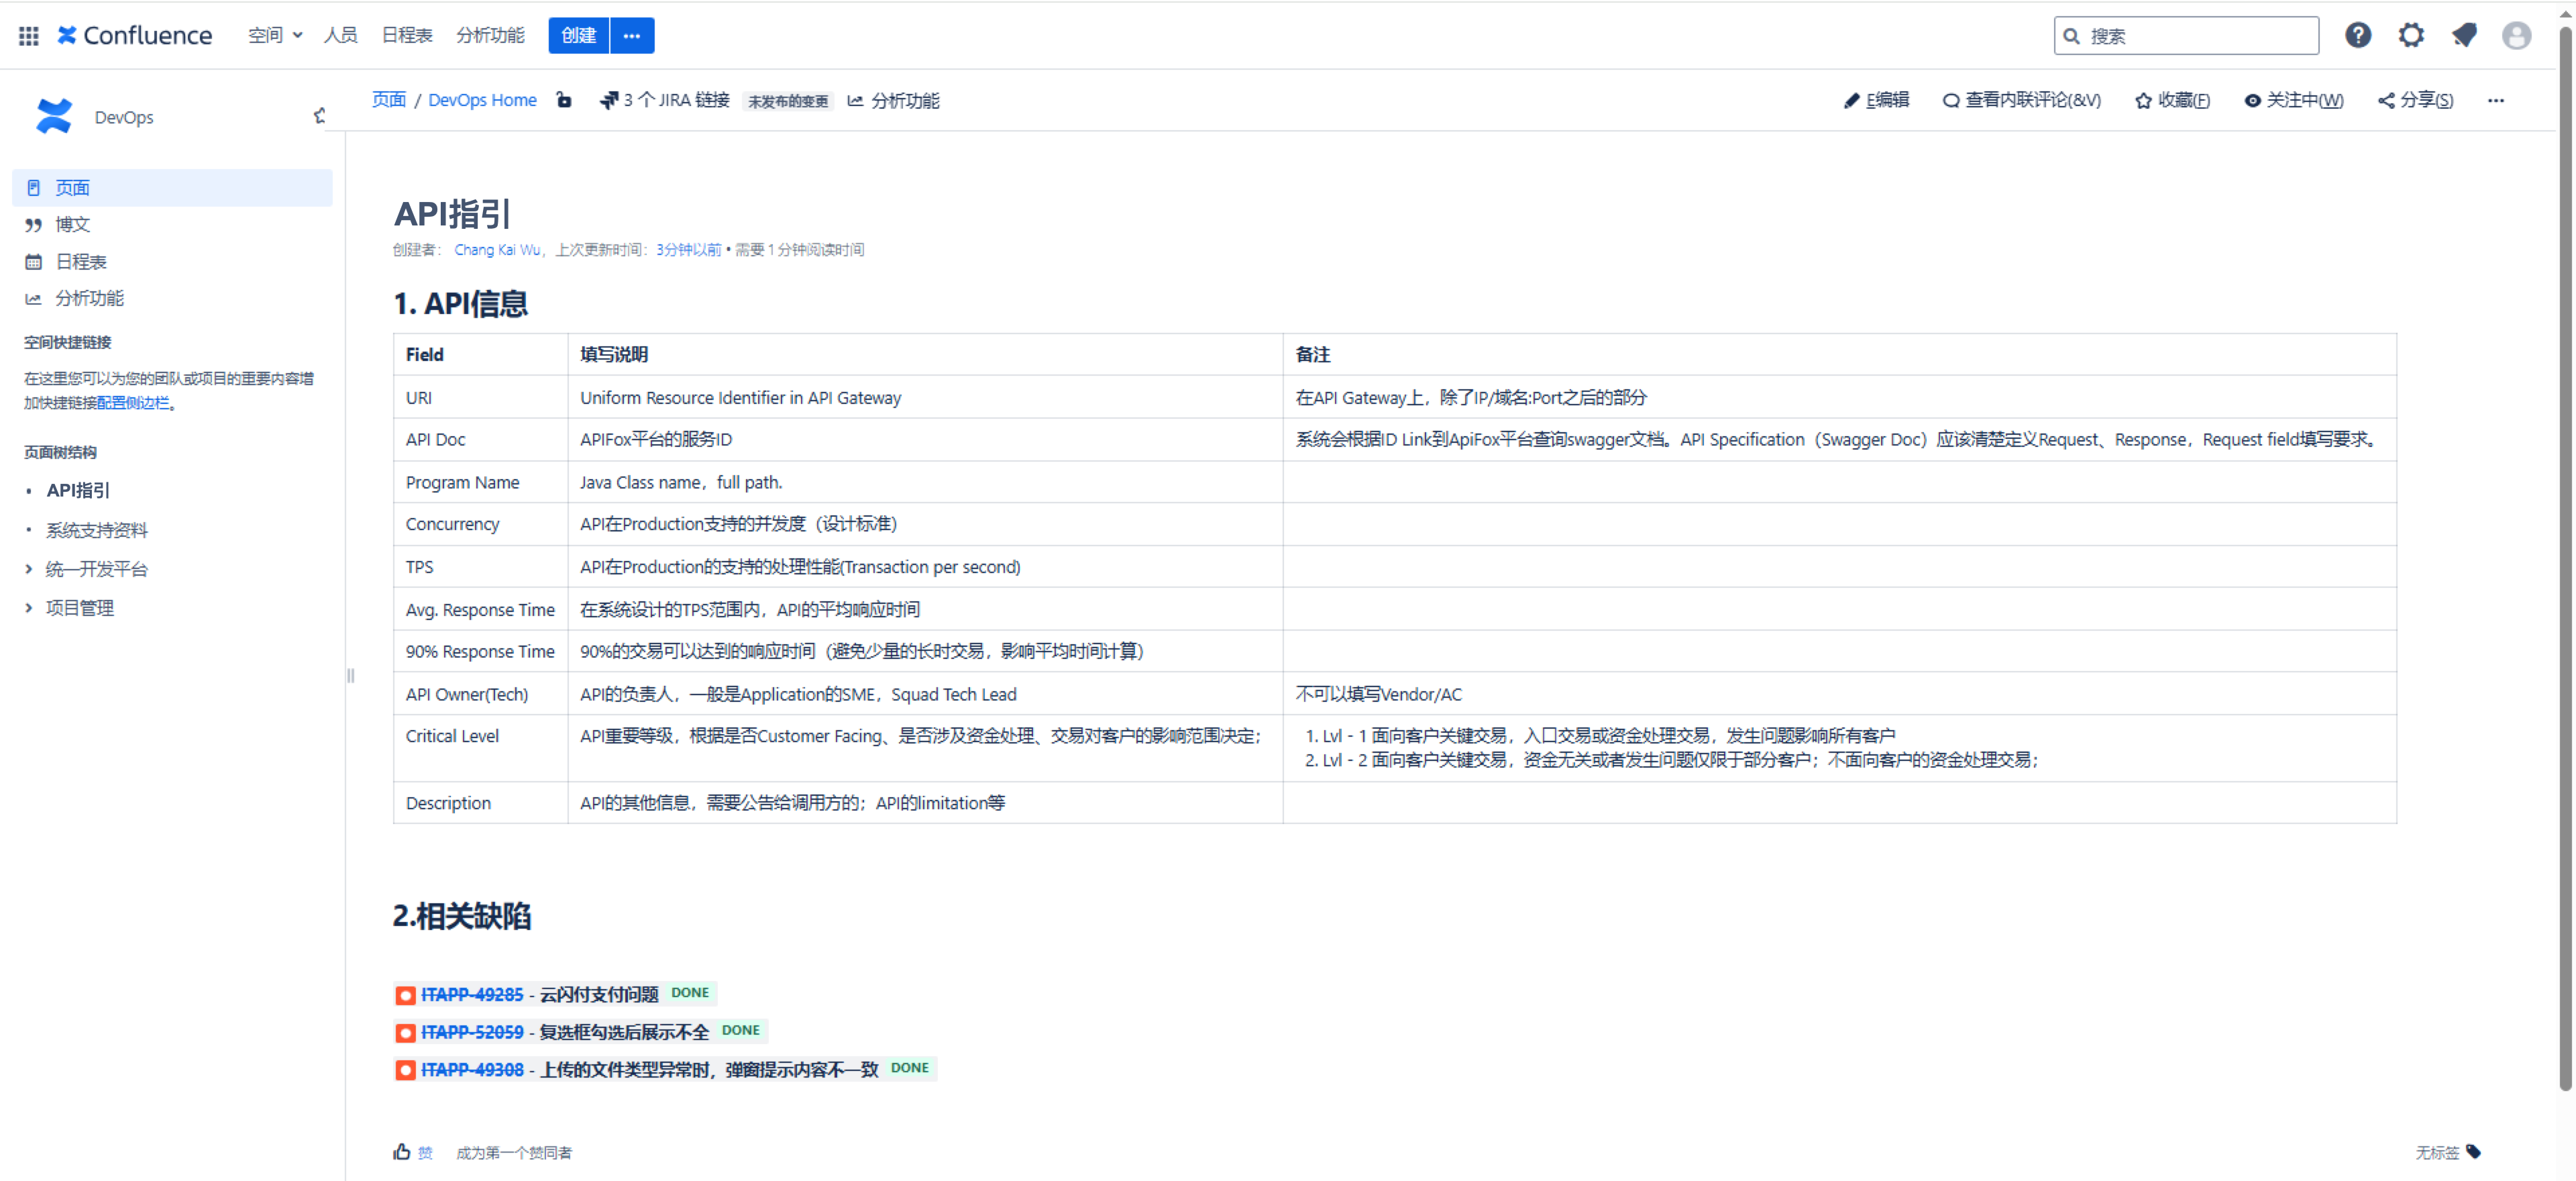Open the help question mark icon
Viewport: 2576px width, 1181px height.
pyautogui.click(x=2358, y=36)
